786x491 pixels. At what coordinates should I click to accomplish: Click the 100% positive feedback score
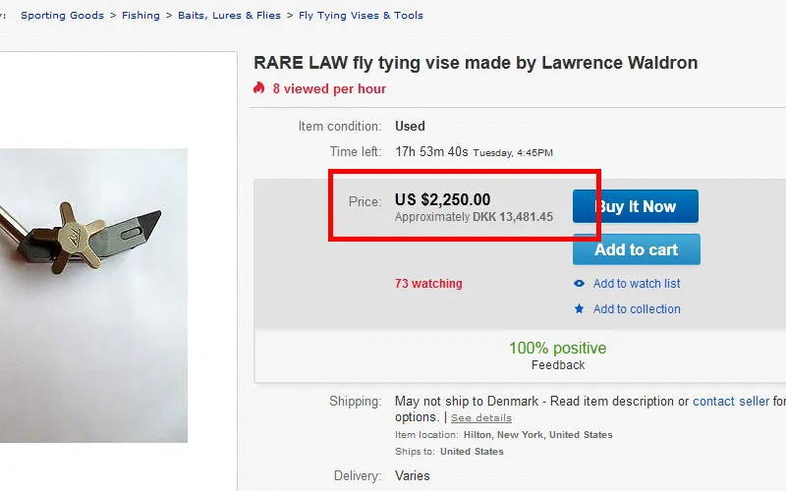pos(557,349)
